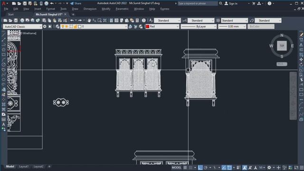Open the Modify menu
304x171 pixels.
point(106,9)
